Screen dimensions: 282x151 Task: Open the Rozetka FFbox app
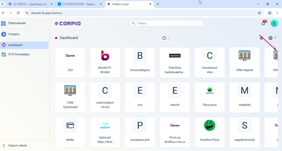point(210,132)
